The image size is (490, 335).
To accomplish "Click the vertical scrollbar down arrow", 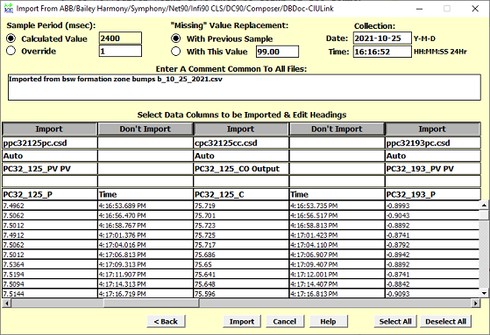I will pyautogui.click(x=484, y=293).
